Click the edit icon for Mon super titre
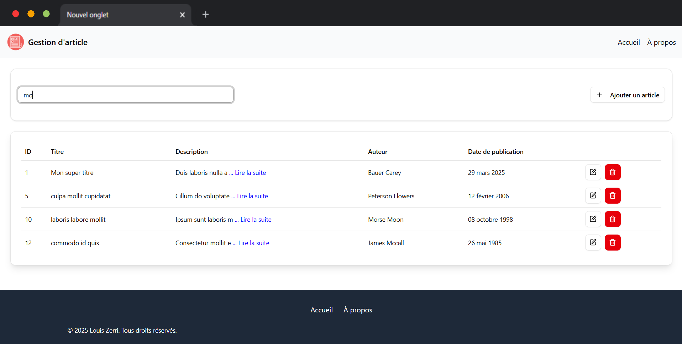This screenshot has width=682, height=344. [x=593, y=172]
